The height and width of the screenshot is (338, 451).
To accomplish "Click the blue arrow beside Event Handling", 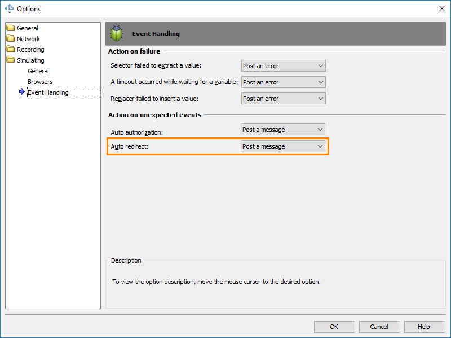I will tap(21, 92).
